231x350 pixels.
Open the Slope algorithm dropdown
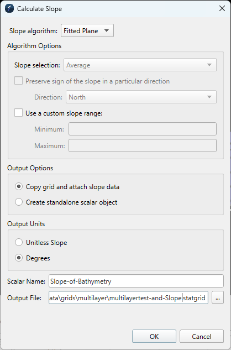[x=87, y=30]
